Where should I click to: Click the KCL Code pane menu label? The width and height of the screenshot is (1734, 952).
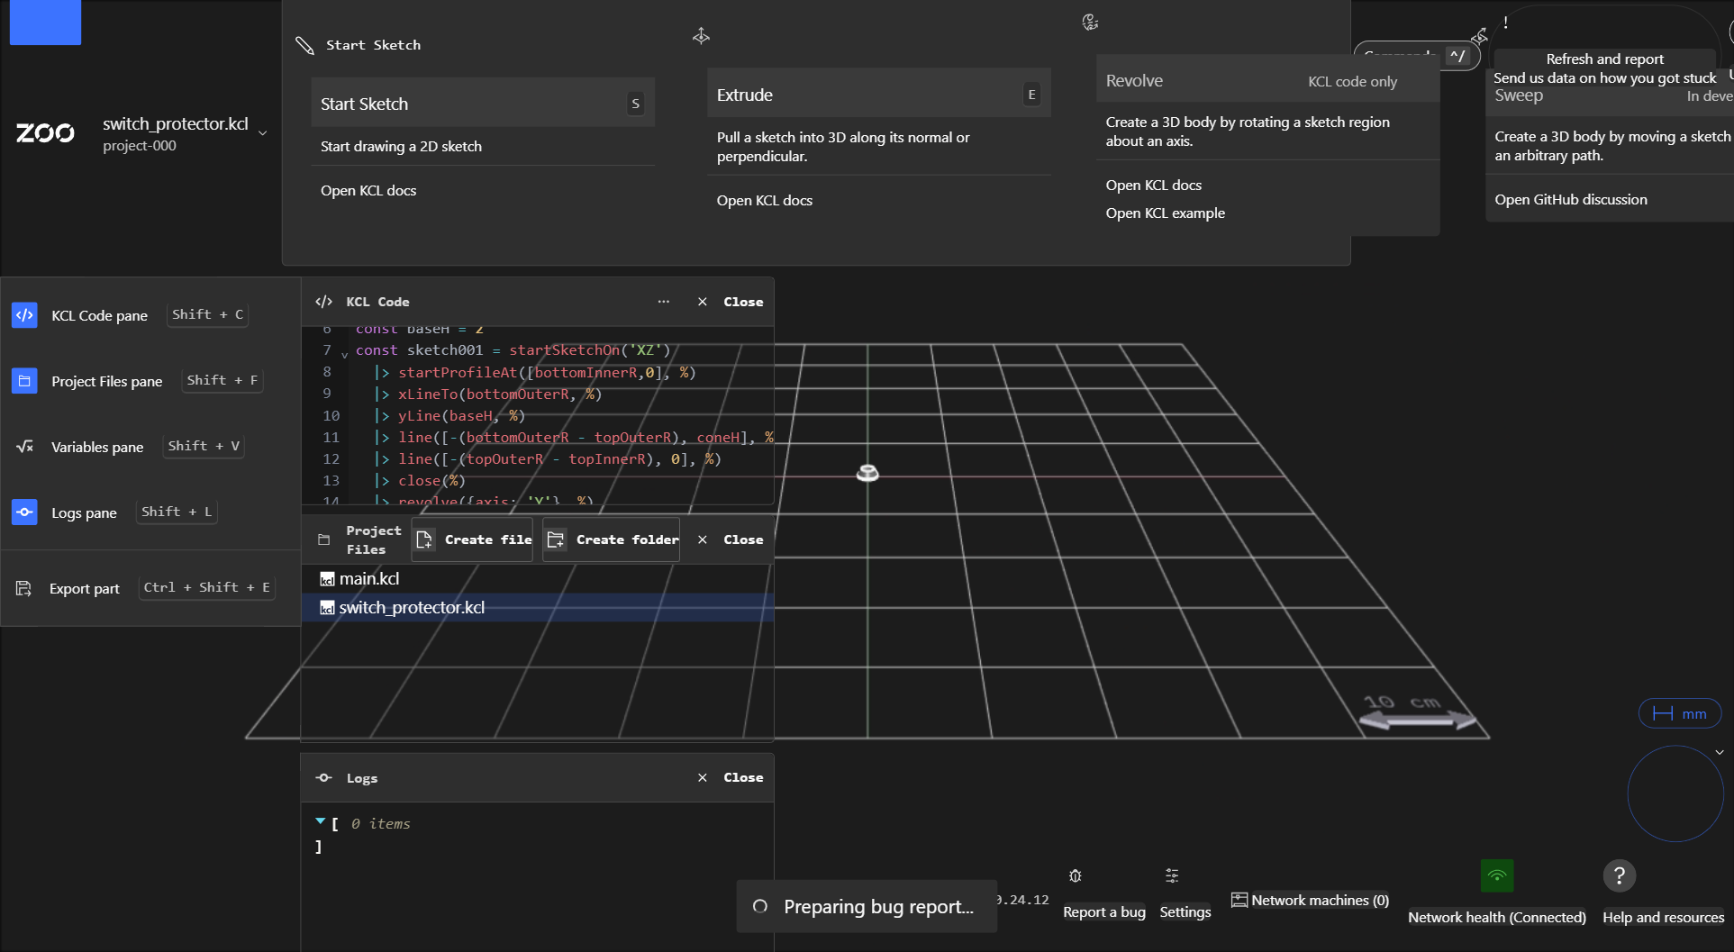point(99,315)
